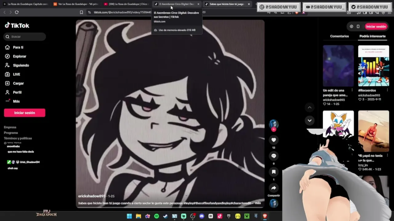Screen dimensions: 394x221
Task: Close the 'El Asombroso Circo Digital' tab
Action: pos(198,4)
